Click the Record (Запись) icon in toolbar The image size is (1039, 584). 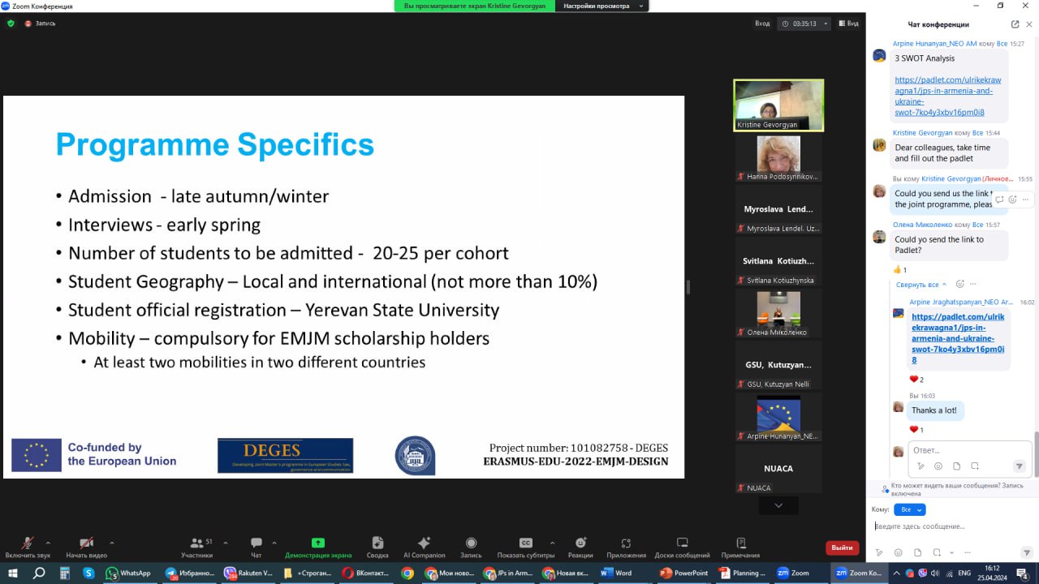point(471,543)
